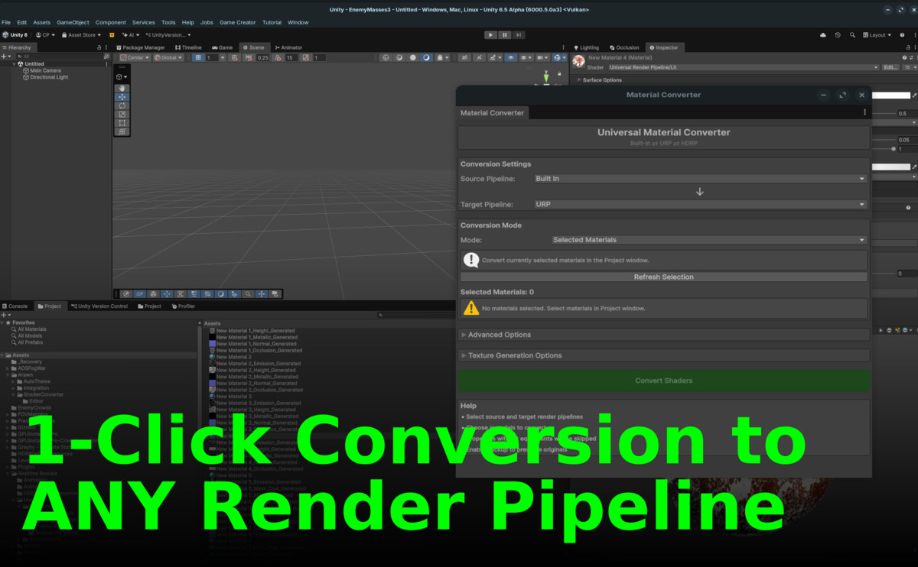Select All Materials under Favorites
Viewport: 918px width, 567px height.
coord(31,329)
